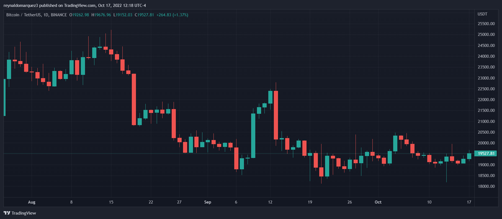Select the High value 19676.96

[x=102, y=15]
